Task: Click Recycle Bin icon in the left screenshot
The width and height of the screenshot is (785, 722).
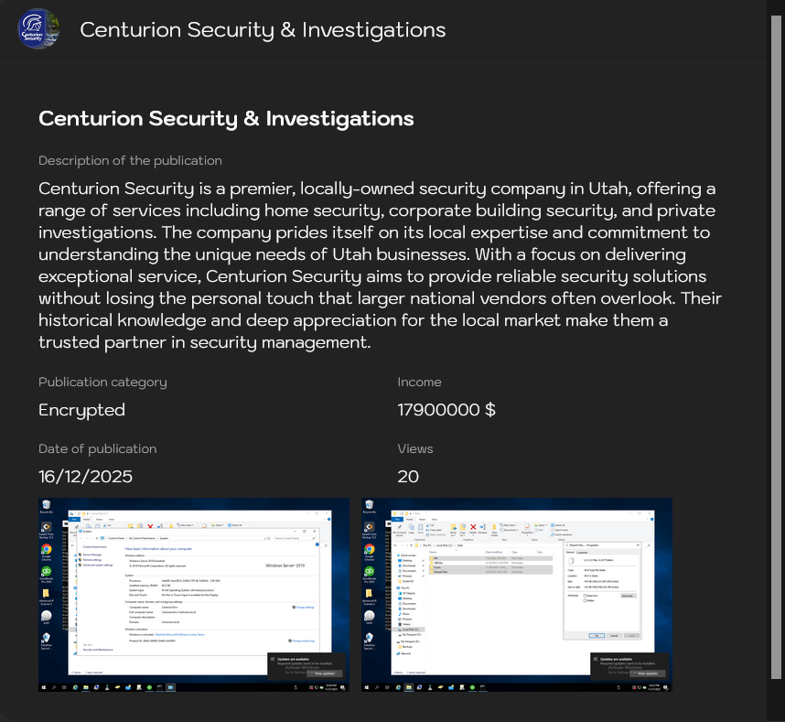Action: click(x=46, y=505)
